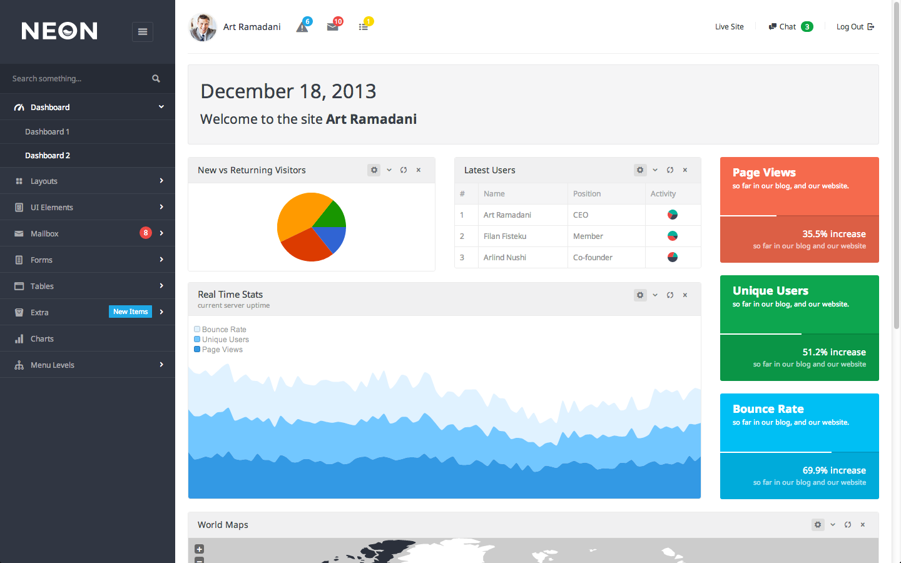This screenshot has height=563, width=901.
Task: Click the Live Site link
Action: pos(730,27)
